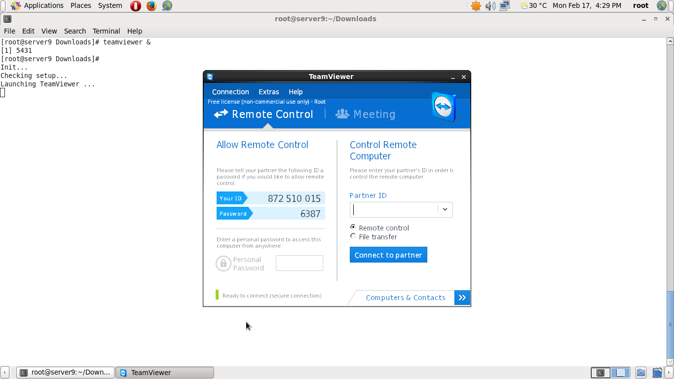Expand the Partner ID dropdown
The image size is (674, 379).
(x=445, y=209)
